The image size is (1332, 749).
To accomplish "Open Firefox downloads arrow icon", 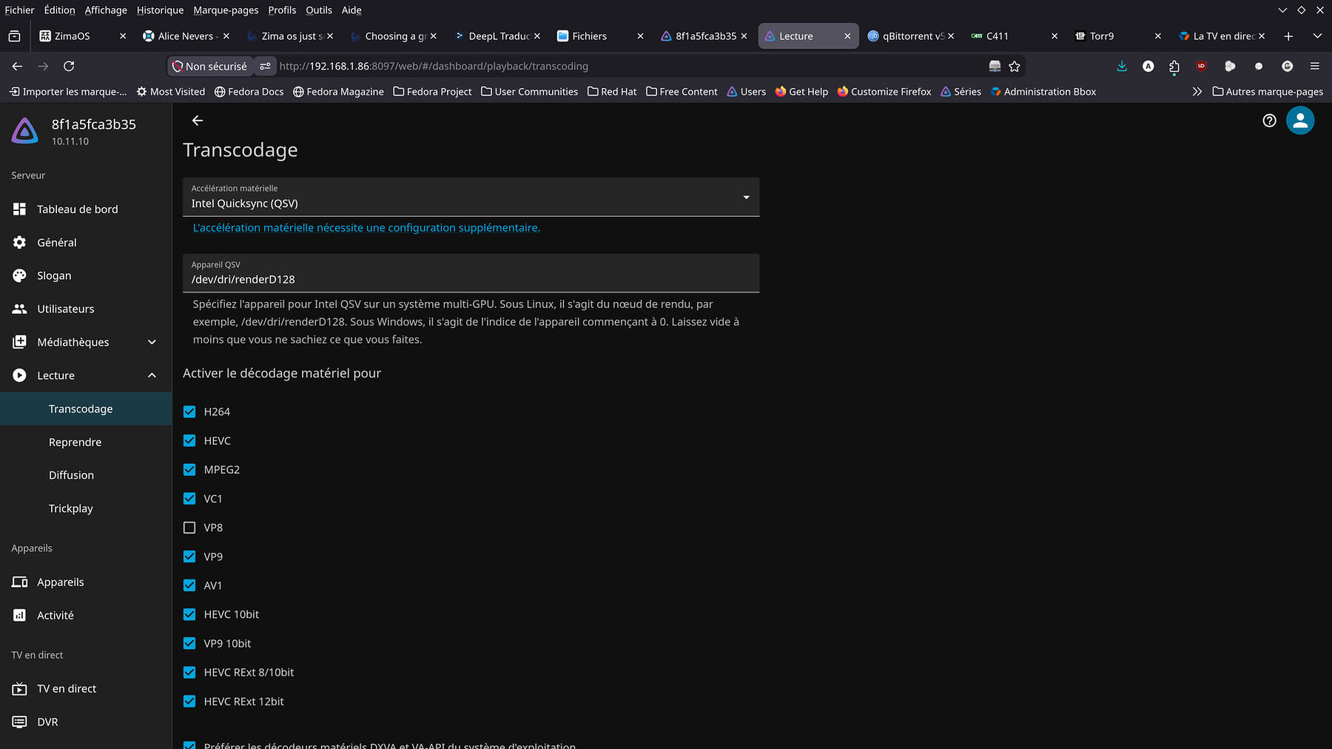I will [1122, 67].
